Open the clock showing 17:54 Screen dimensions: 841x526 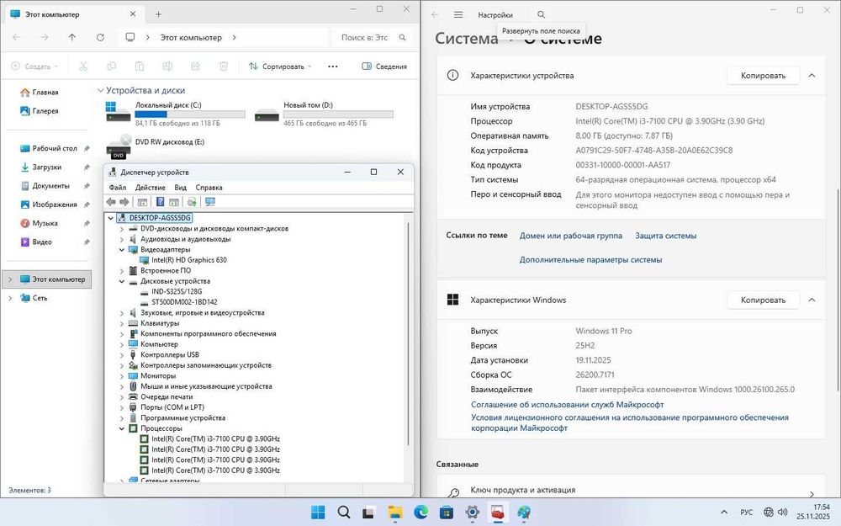812,512
